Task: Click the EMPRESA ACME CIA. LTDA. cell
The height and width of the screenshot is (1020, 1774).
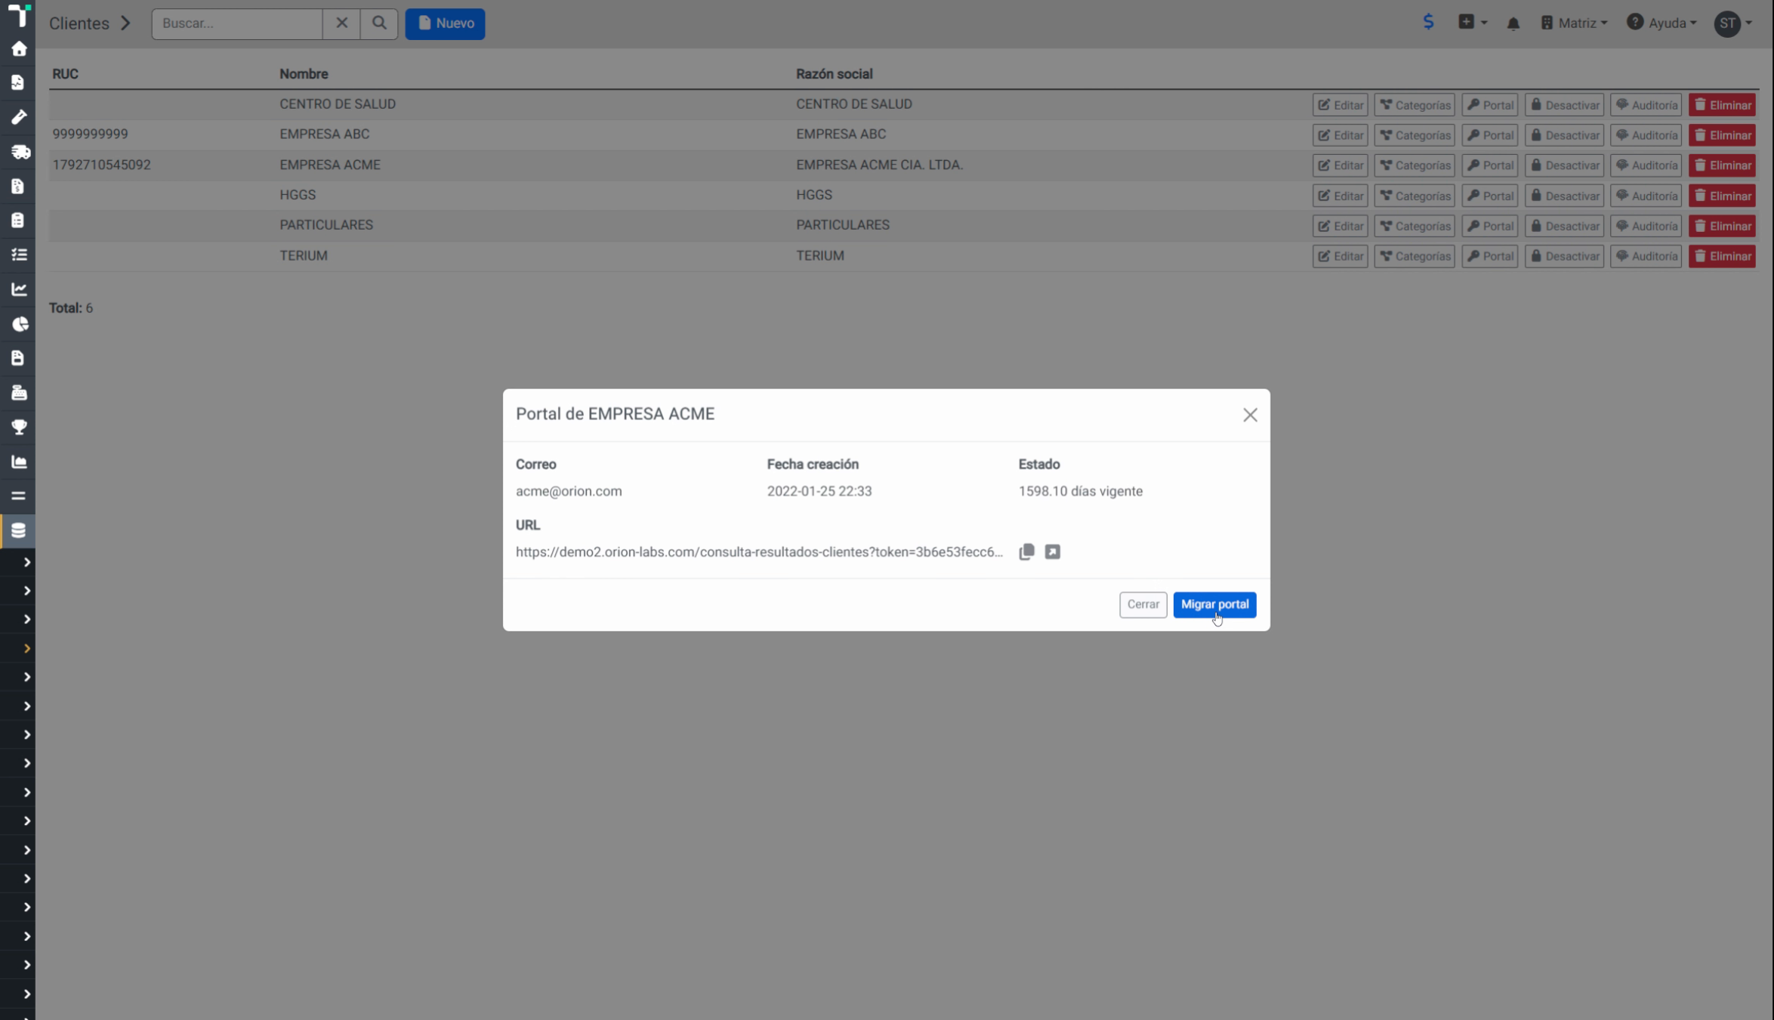Action: coord(879,165)
